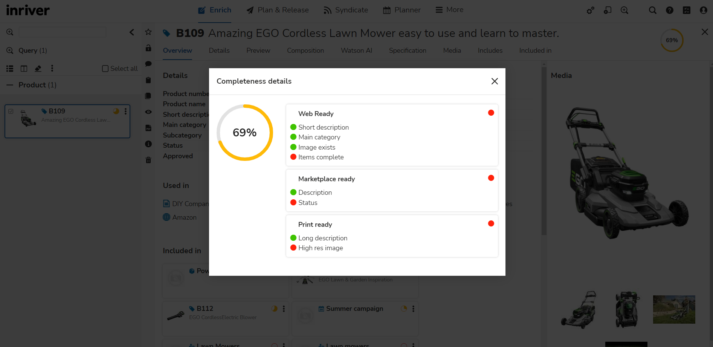This screenshot has height=347, width=713.
Task: Click the Marketplace ready group heading
Action: pyautogui.click(x=327, y=179)
